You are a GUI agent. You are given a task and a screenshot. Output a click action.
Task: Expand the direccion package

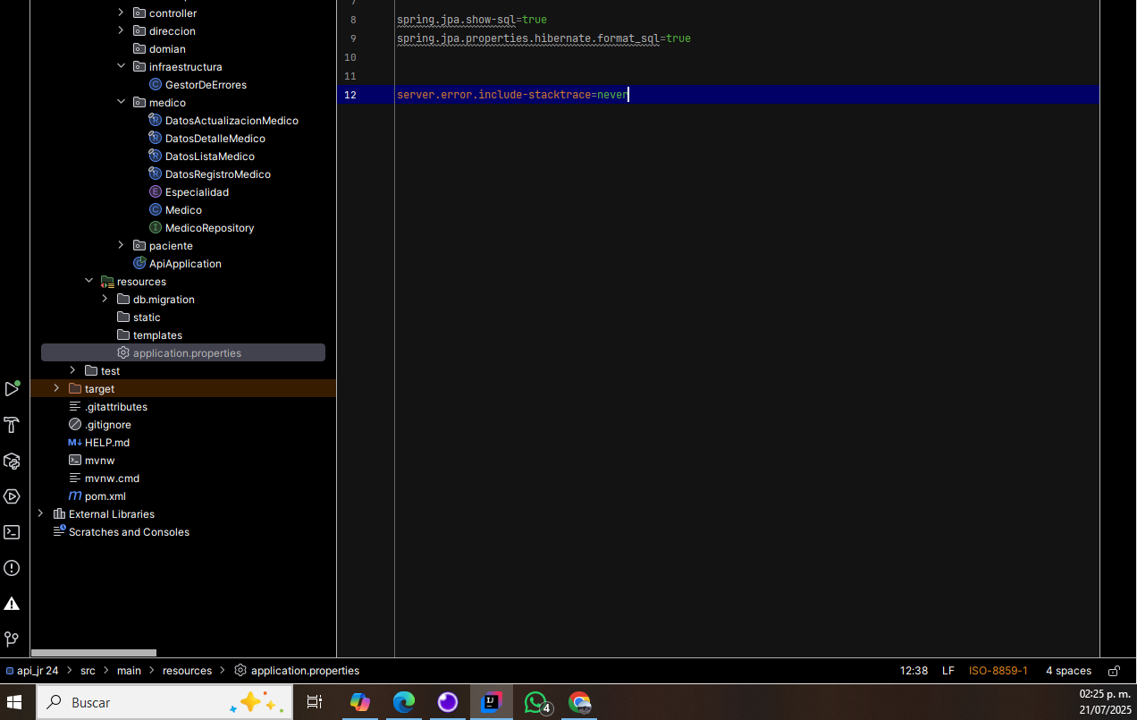(x=122, y=31)
